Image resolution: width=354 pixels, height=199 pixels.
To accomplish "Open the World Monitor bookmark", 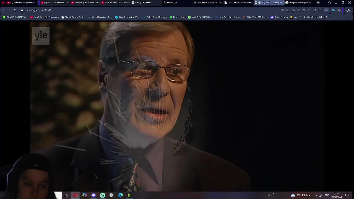I will pyautogui.click(x=100, y=17).
